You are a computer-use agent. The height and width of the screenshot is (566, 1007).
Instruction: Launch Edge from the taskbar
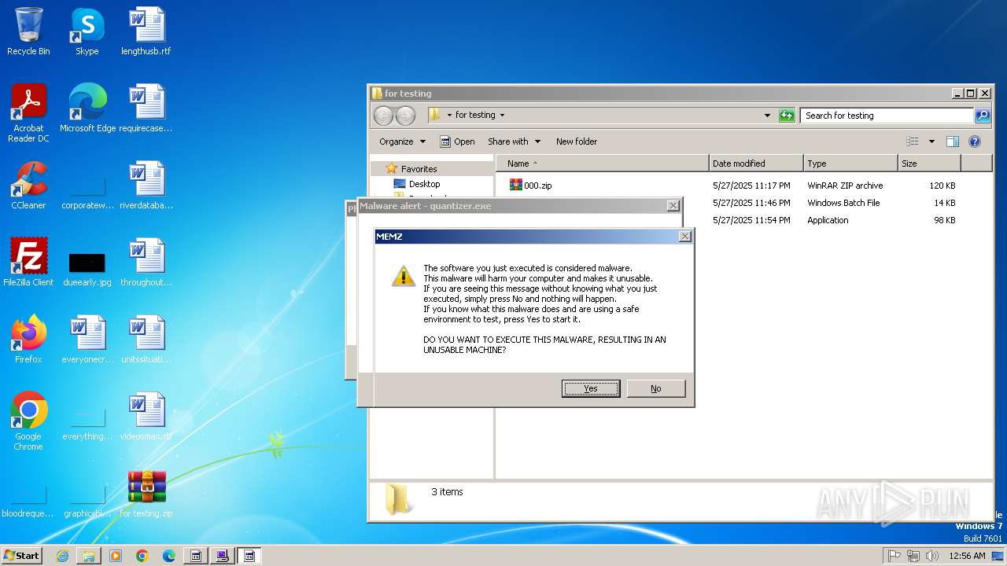point(169,556)
